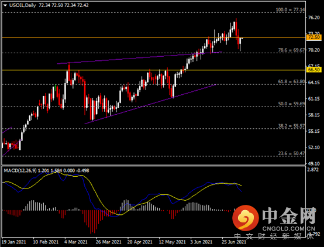Click the 10 Feb 2021 date marker

46,242
